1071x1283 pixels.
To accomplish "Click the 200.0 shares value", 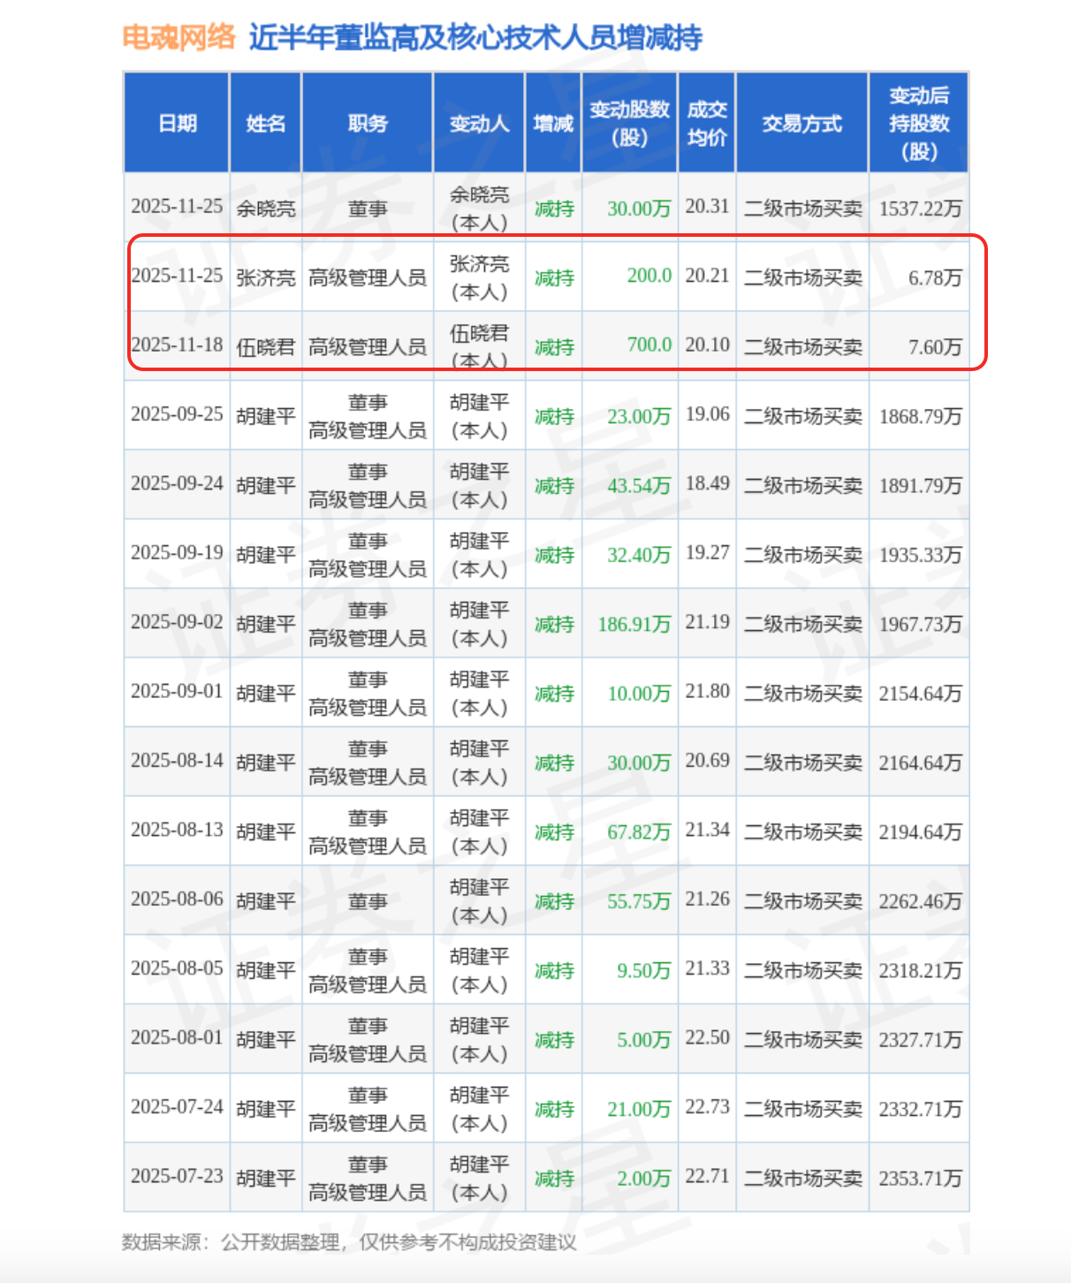I will (x=649, y=276).
